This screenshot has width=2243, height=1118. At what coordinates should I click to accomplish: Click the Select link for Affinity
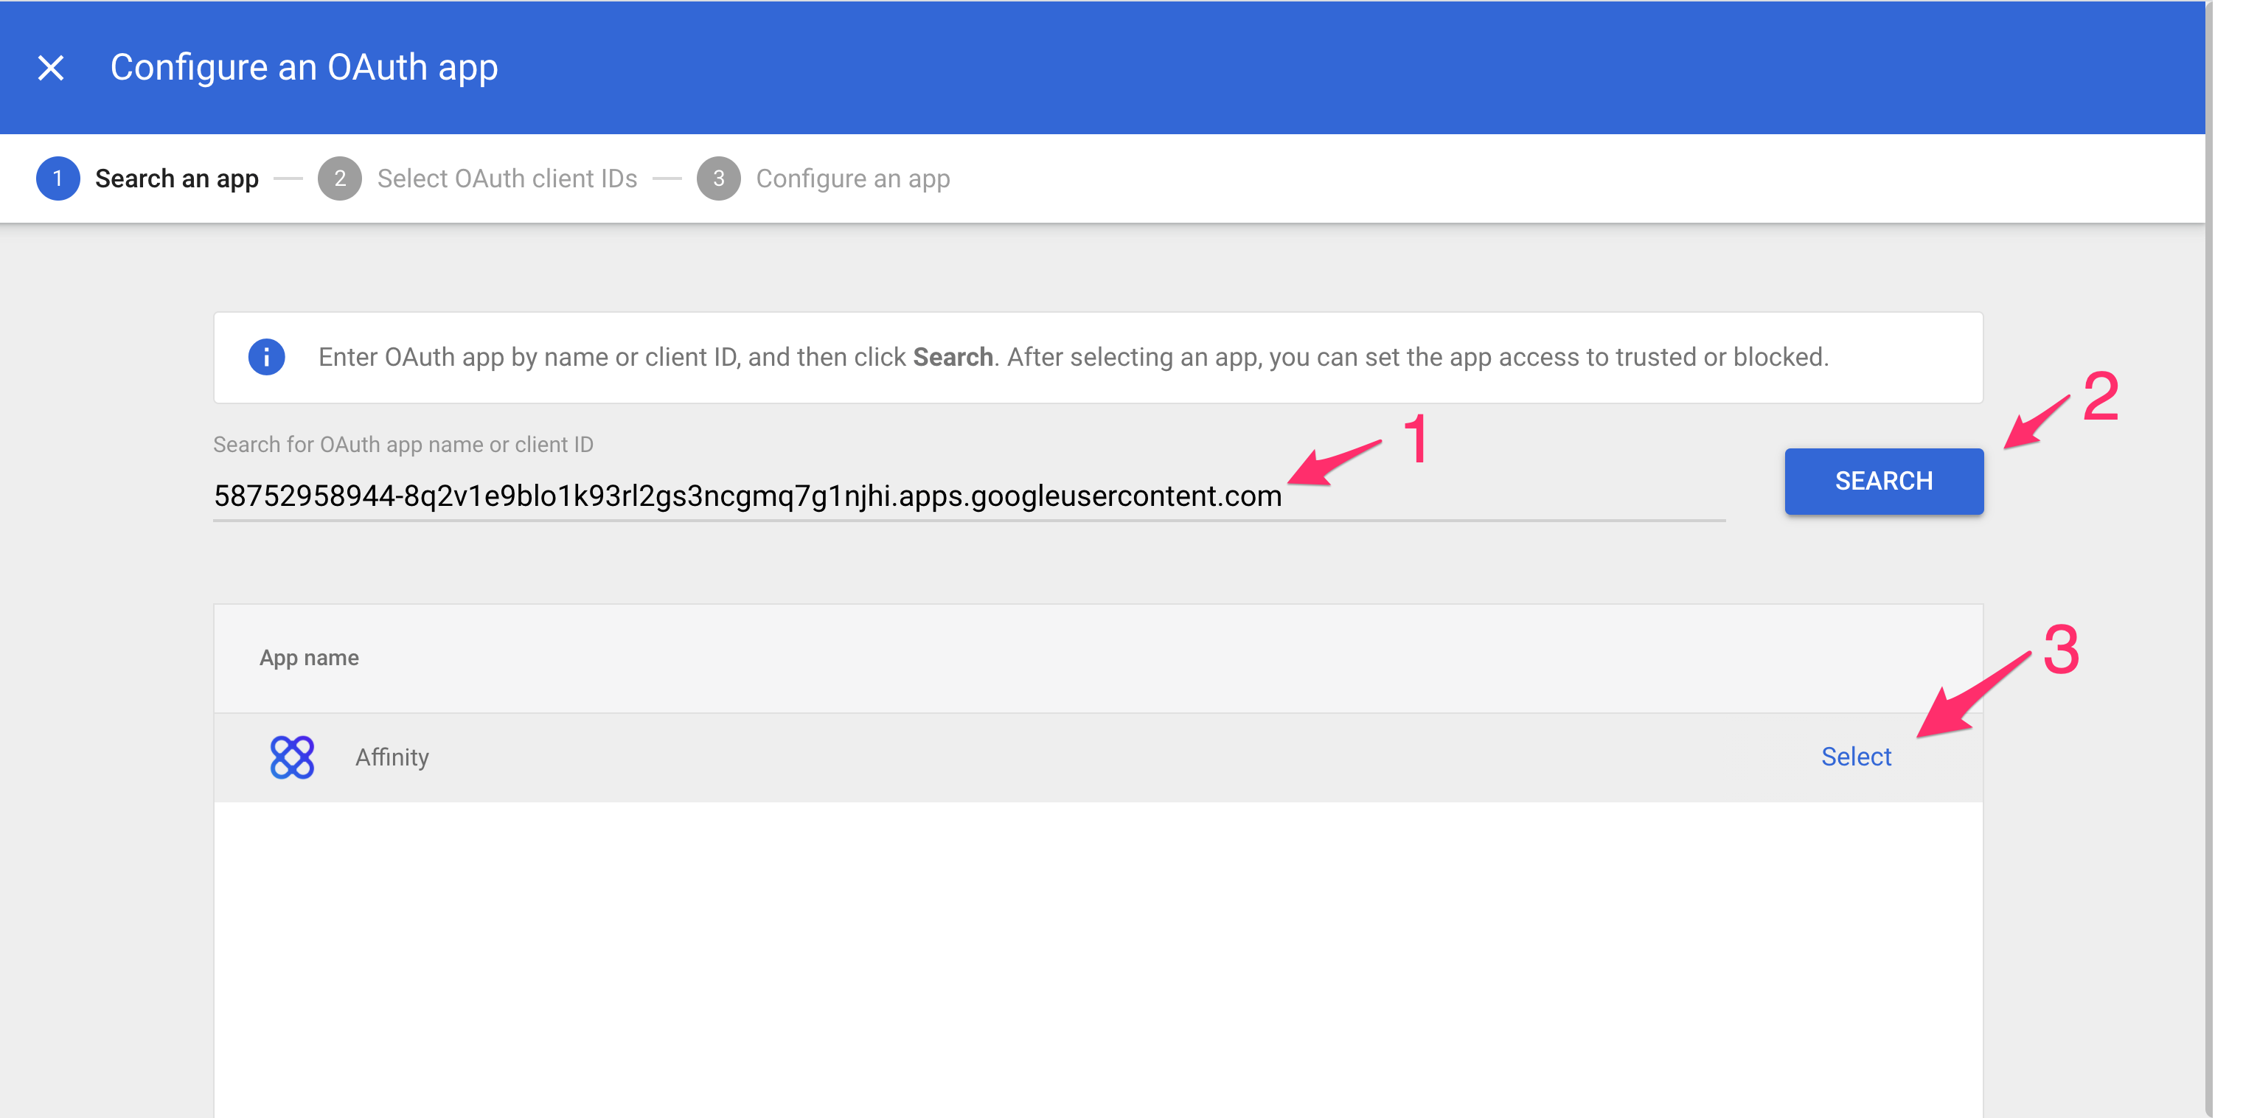[x=1855, y=757]
